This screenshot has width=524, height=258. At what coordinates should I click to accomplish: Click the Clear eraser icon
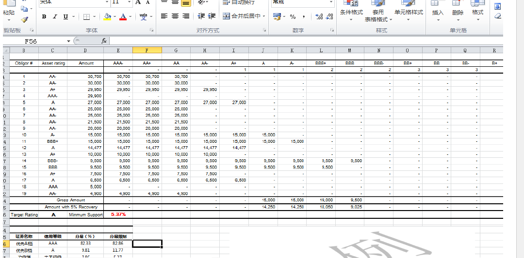498,16
